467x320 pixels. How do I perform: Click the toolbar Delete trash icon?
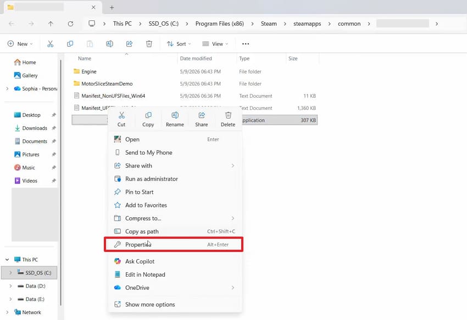tap(149, 44)
